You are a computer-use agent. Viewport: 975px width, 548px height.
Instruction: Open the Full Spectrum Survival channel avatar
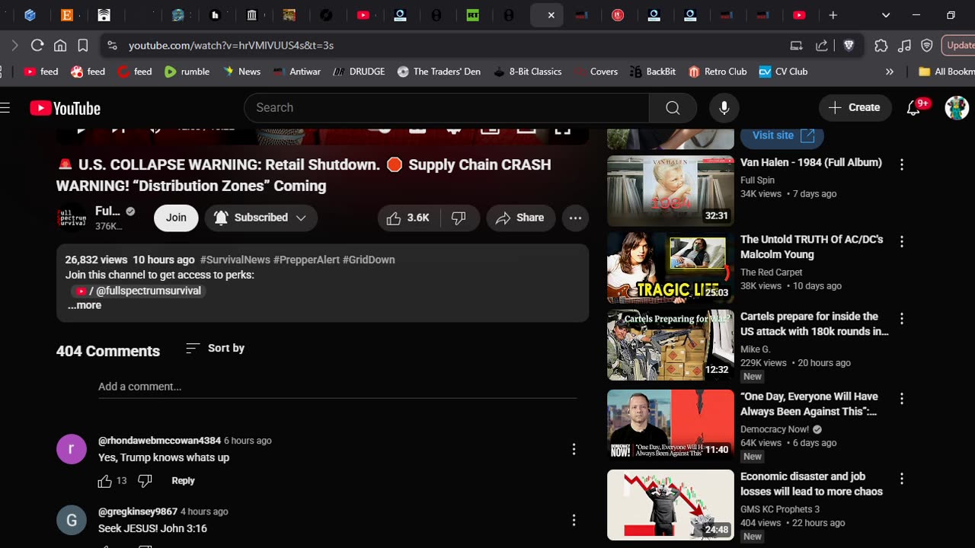(72, 218)
